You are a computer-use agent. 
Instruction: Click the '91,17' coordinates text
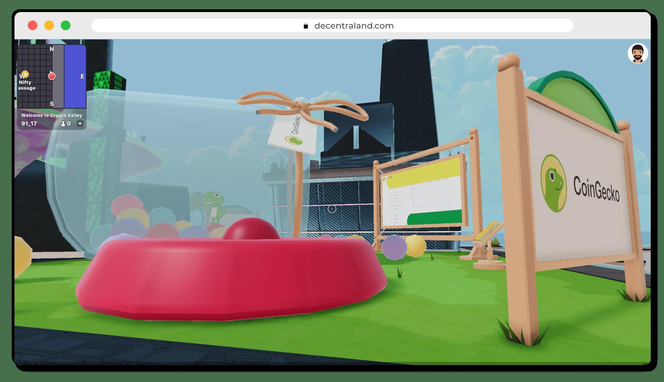click(x=29, y=123)
